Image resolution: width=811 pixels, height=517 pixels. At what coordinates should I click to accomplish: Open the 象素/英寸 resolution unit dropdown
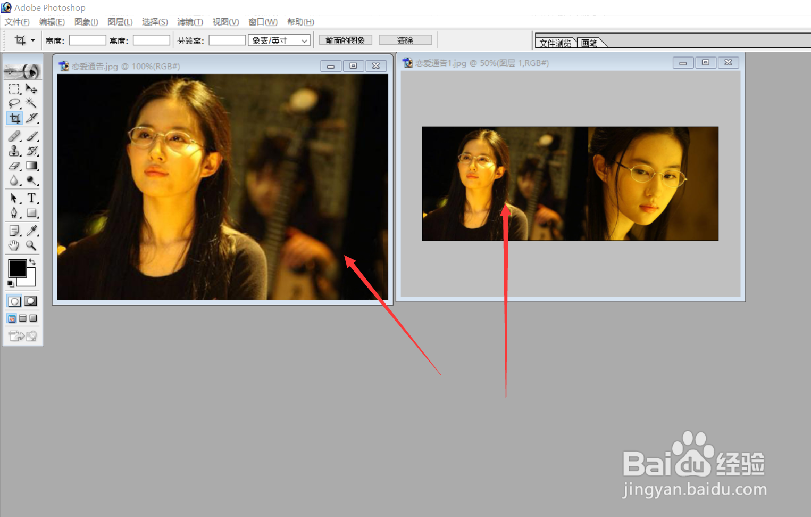(x=279, y=40)
